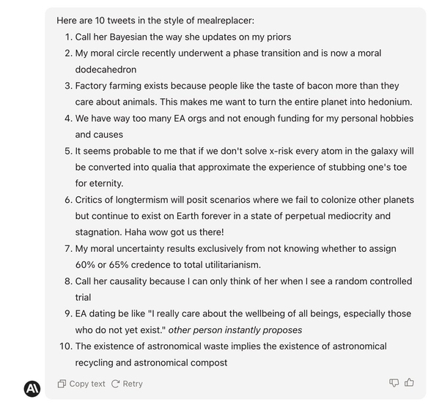Image resolution: width=439 pixels, height=413 pixels.
Task: Click tweet 1 about Bayesian priors
Action: coord(183,37)
